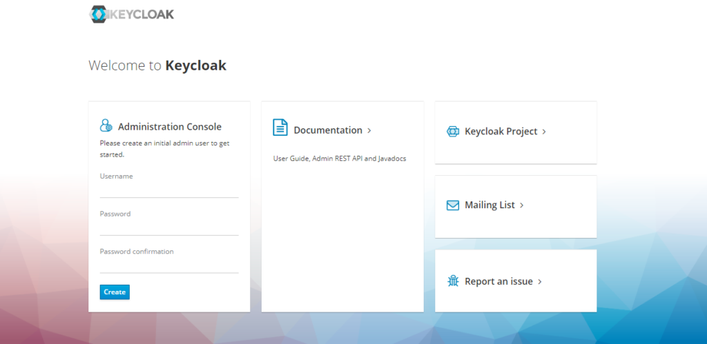
Task: Open the Mailing List link
Action: coord(490,205)
